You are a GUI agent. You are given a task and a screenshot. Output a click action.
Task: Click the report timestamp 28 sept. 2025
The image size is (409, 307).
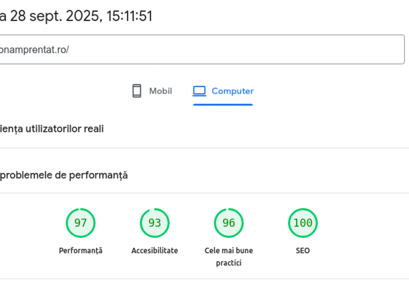coord(55,16)
